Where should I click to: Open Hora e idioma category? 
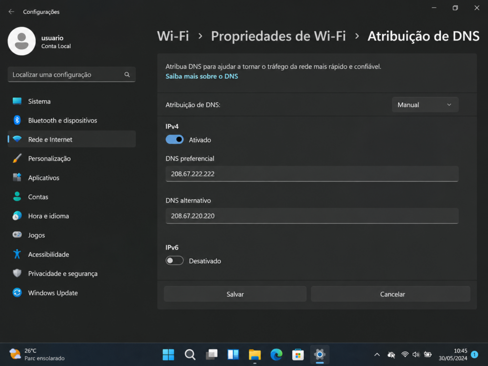(71, 216)
